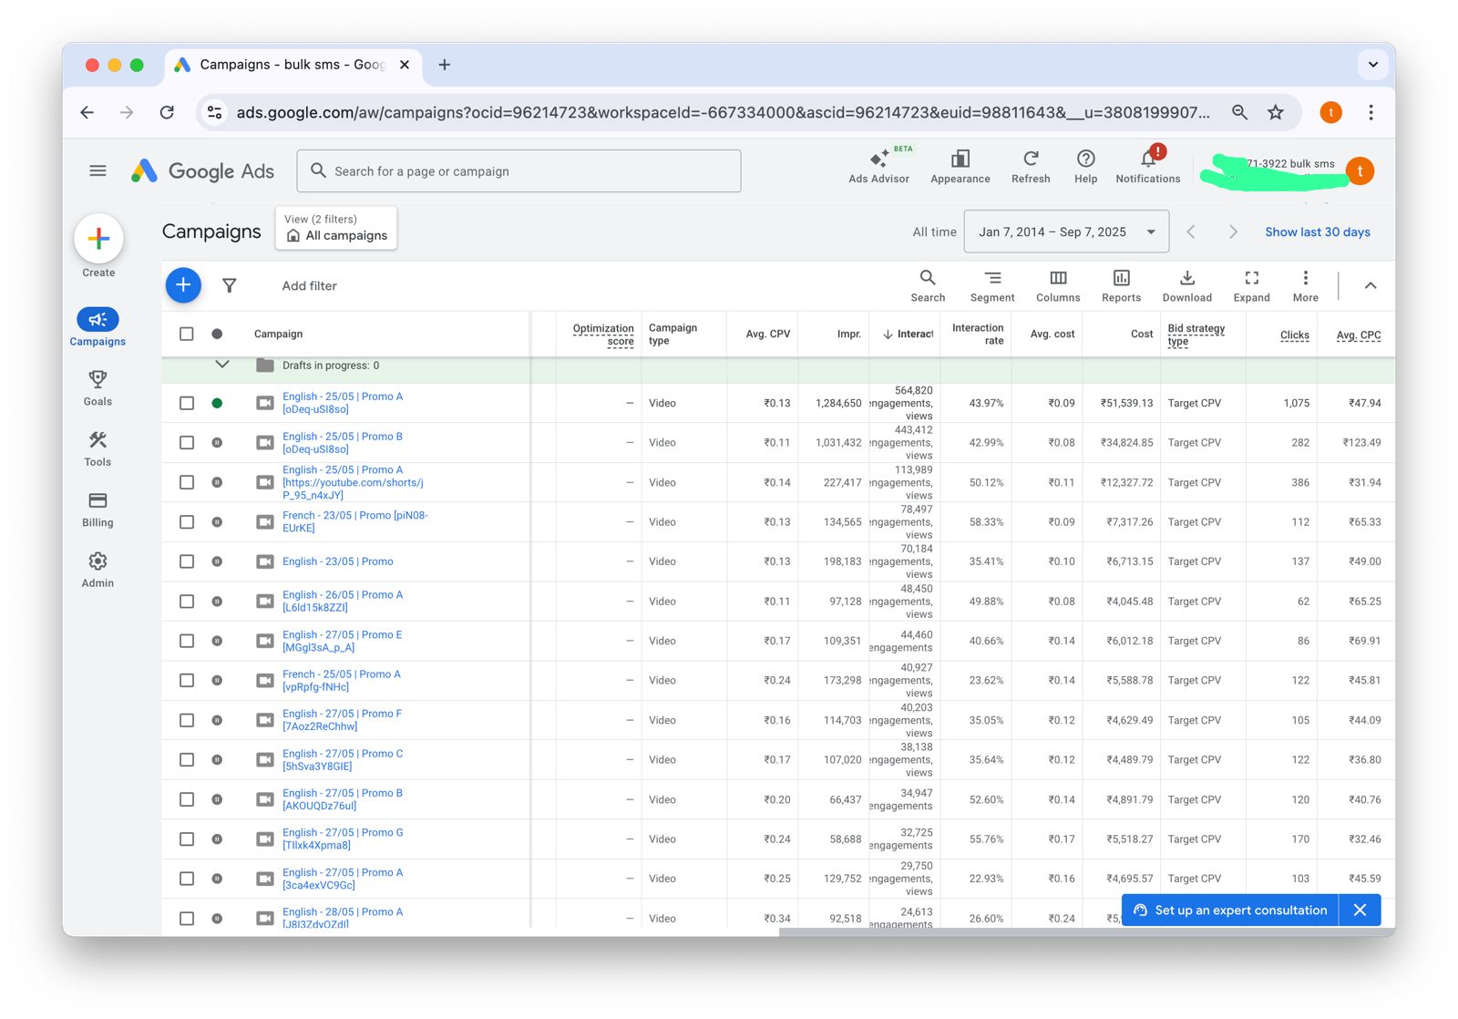The image size is (1458, 1019).
Task: Sort by Impr. column header
Action: tap(848, 334)
